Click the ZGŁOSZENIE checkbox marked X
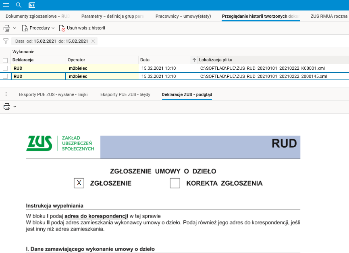This screenshot has width=349, height=253. point(79,183)
